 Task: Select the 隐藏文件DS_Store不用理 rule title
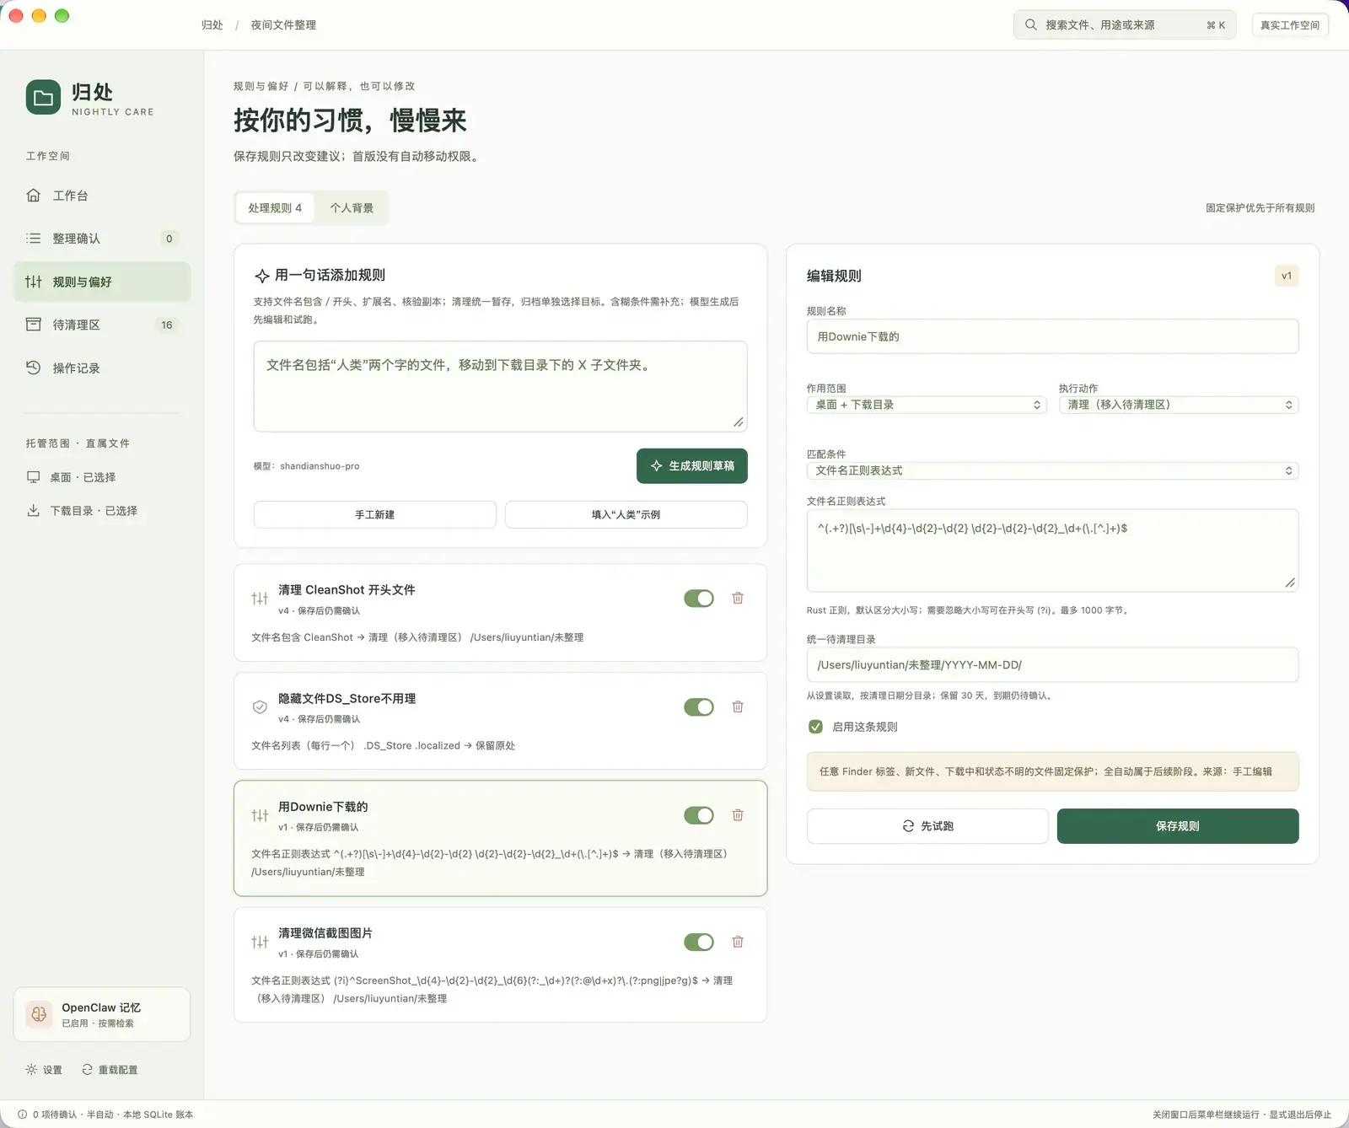(347, 699)
